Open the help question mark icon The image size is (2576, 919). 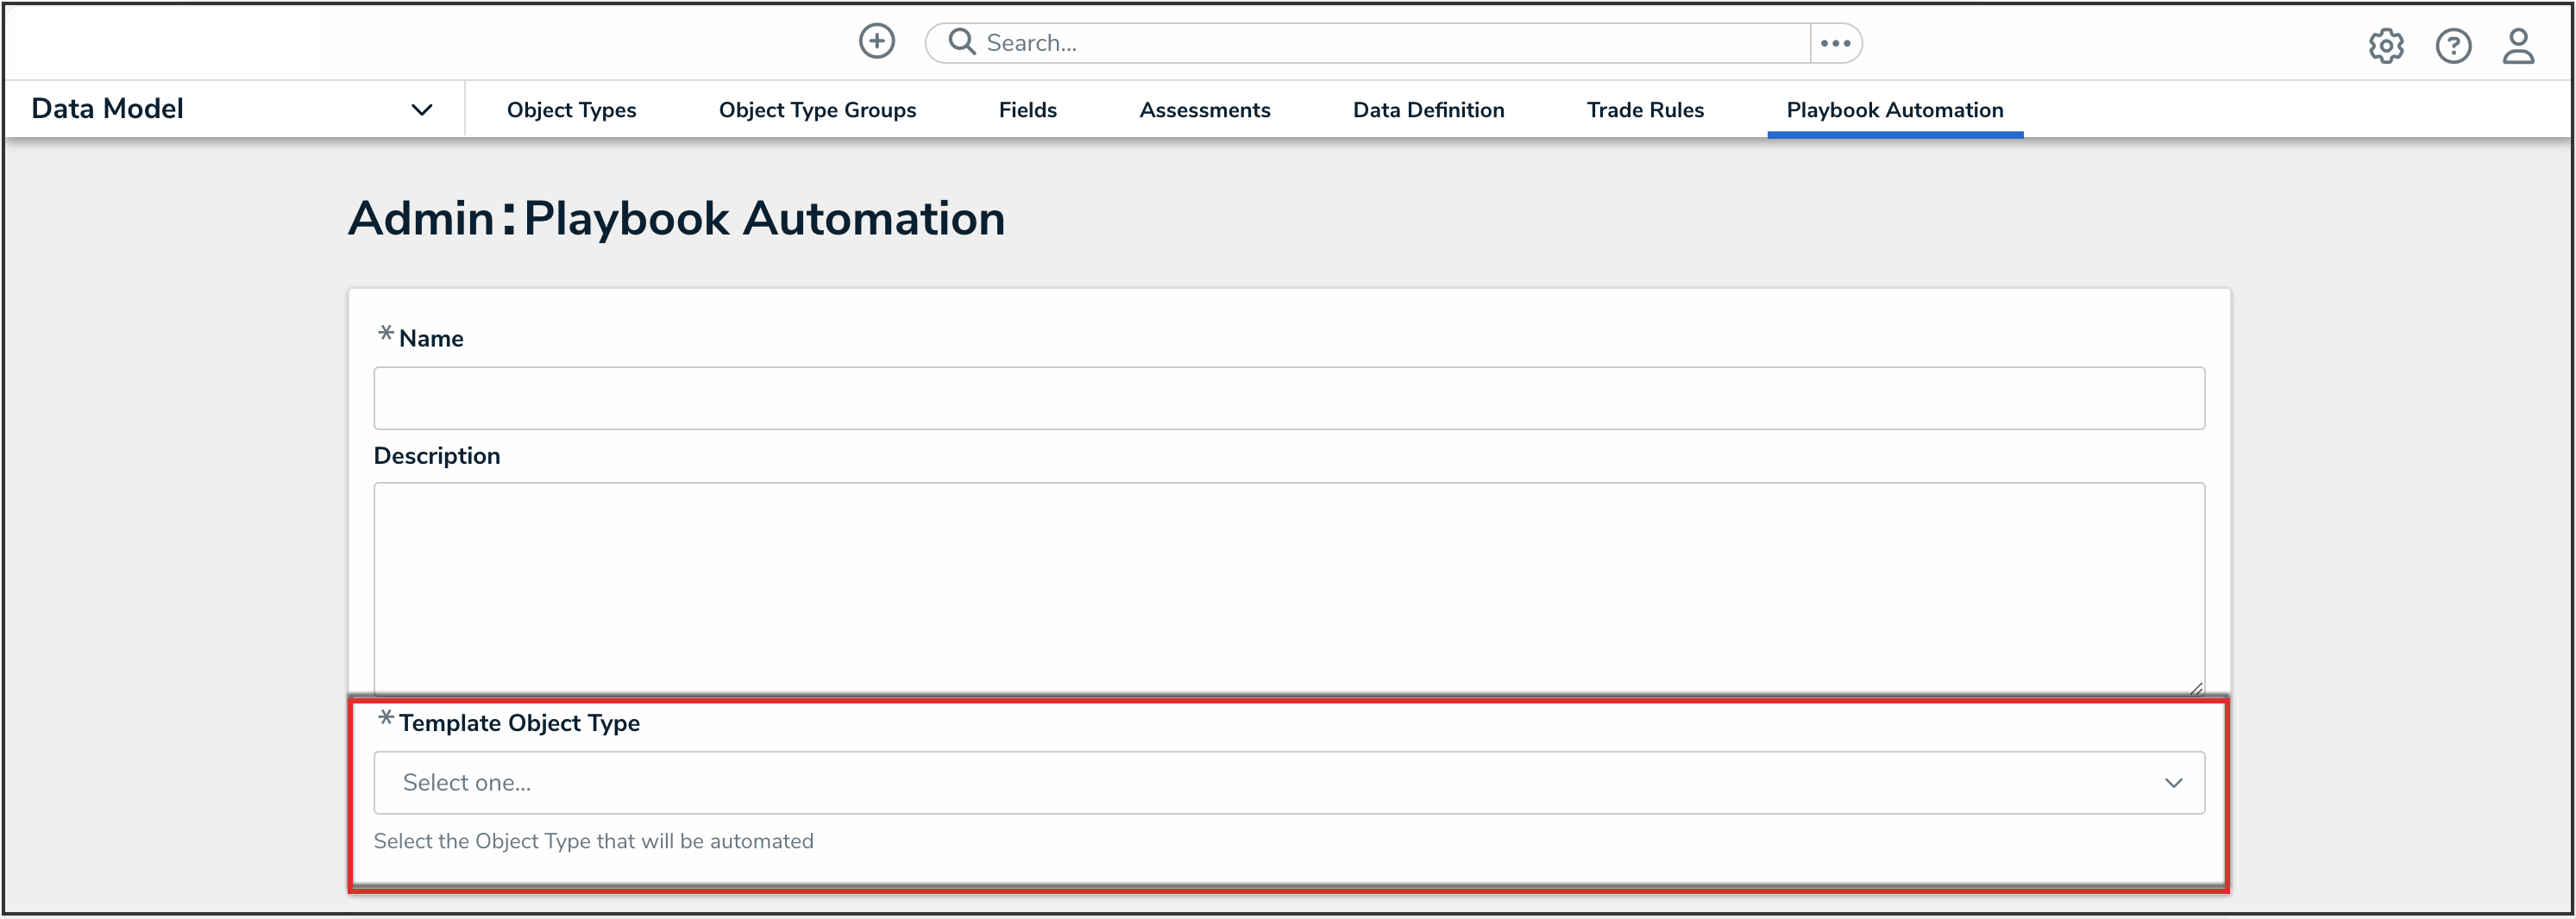click(x=2453, y=46)
